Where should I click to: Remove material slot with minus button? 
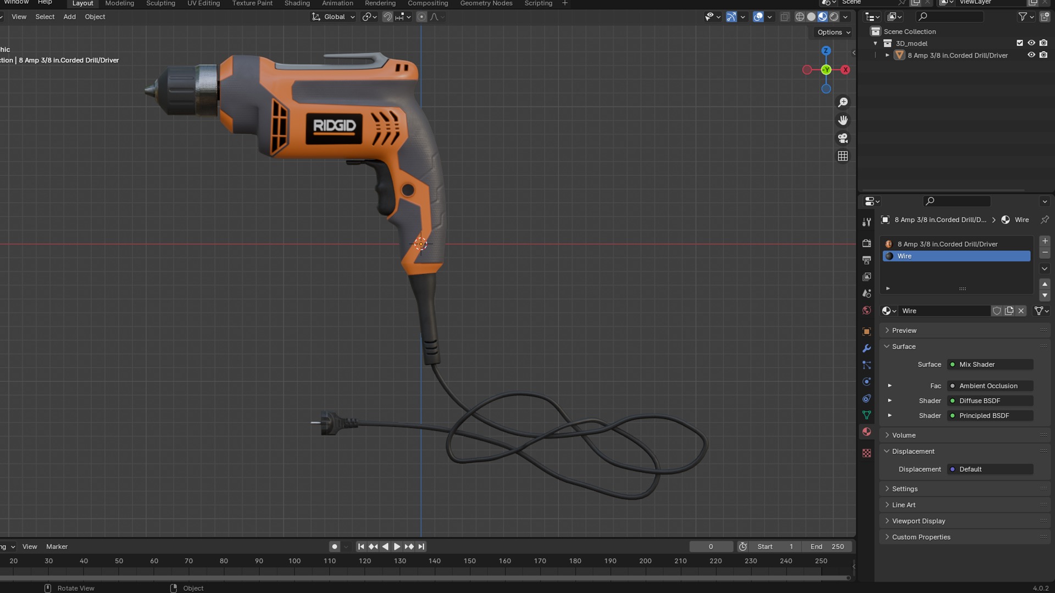coord(1045,253)
